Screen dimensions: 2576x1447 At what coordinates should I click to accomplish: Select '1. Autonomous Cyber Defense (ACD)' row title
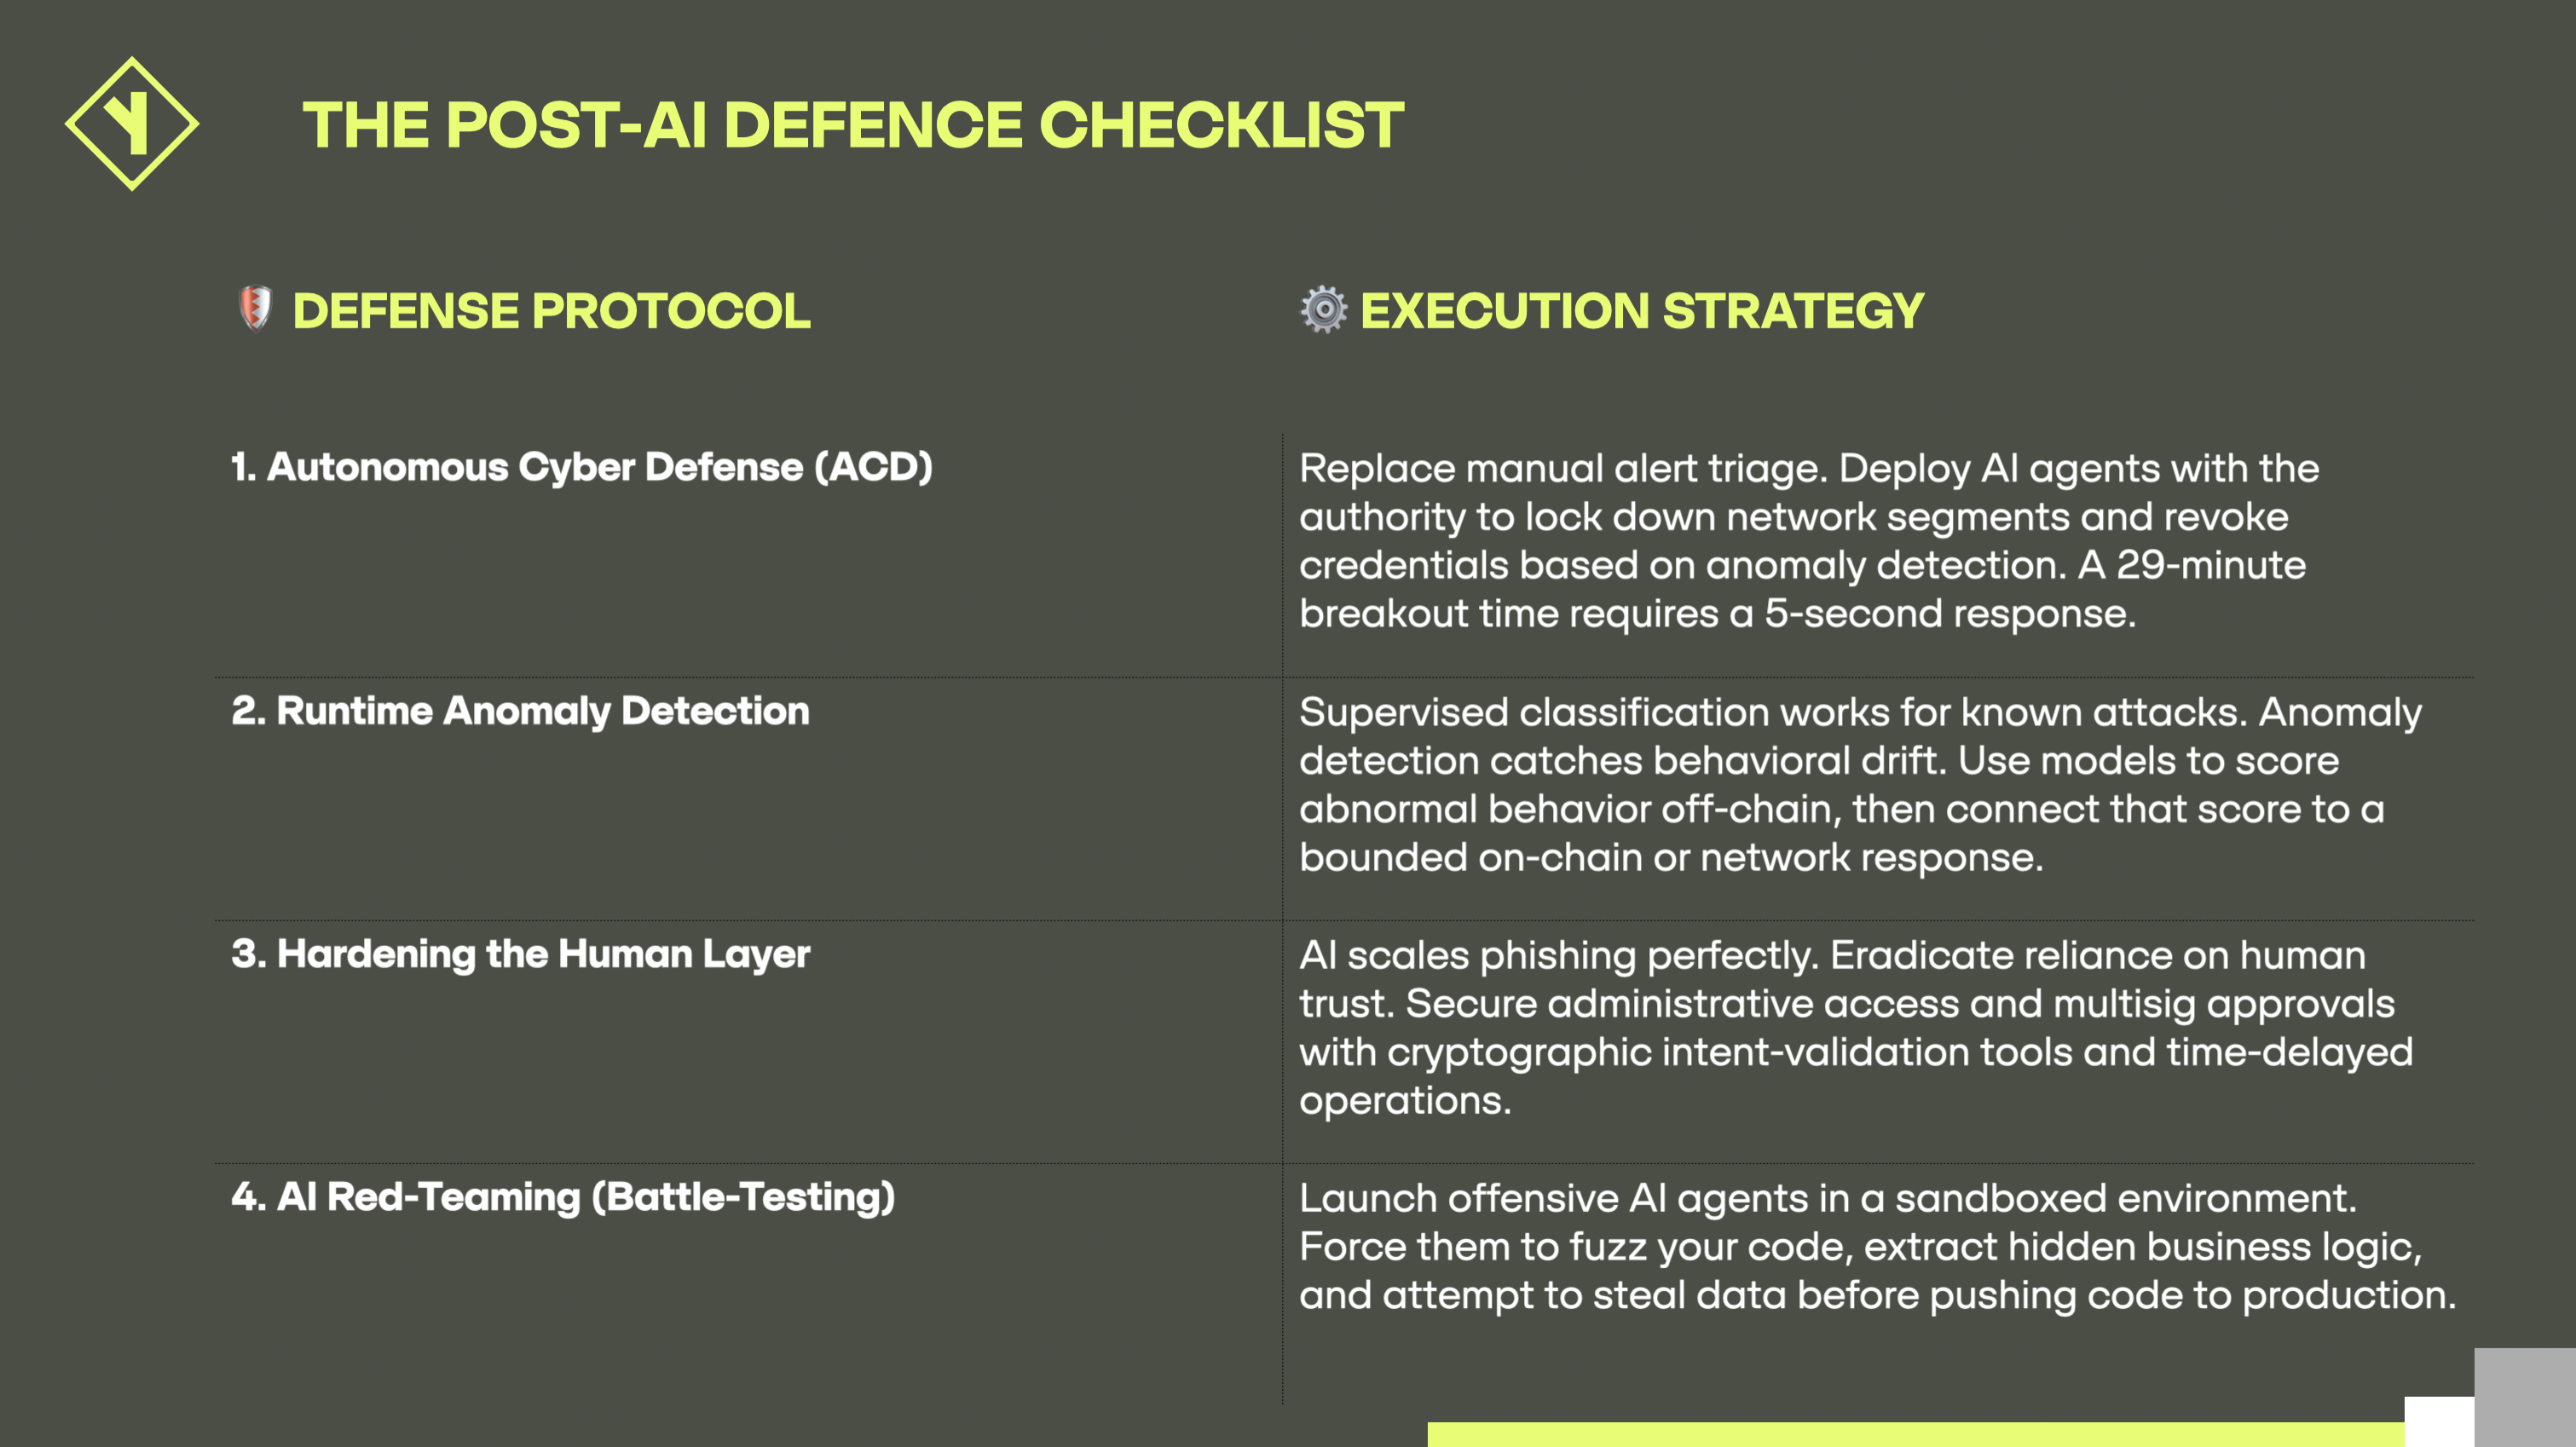[582, 467]
